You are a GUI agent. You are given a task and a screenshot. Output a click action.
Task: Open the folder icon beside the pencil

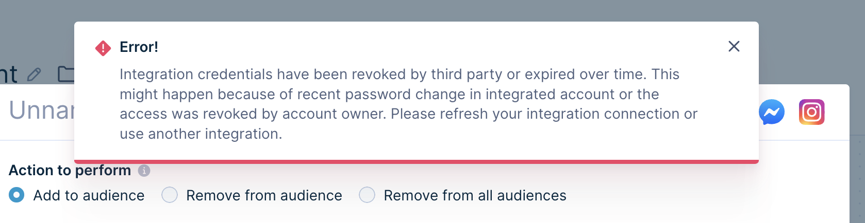tap(66, 74)
